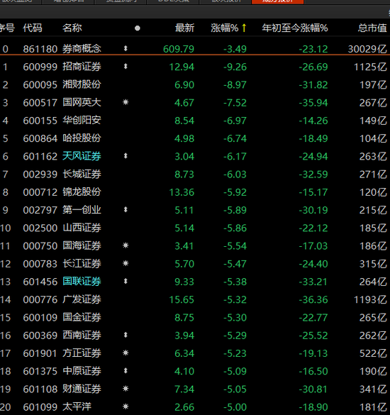
Task: Click the marker icon beside 西南证券
Action: point(126,335)
